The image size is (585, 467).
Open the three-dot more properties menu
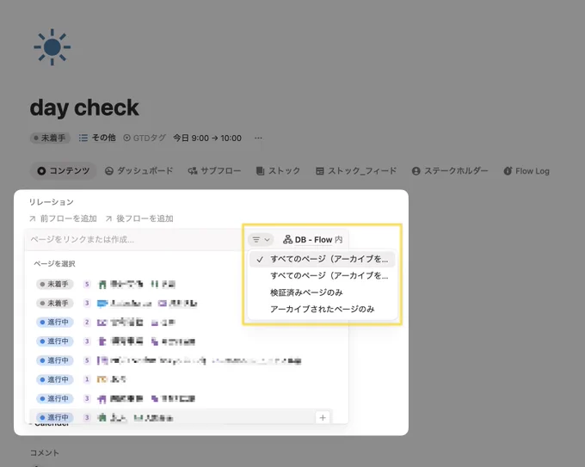[258, 138]
